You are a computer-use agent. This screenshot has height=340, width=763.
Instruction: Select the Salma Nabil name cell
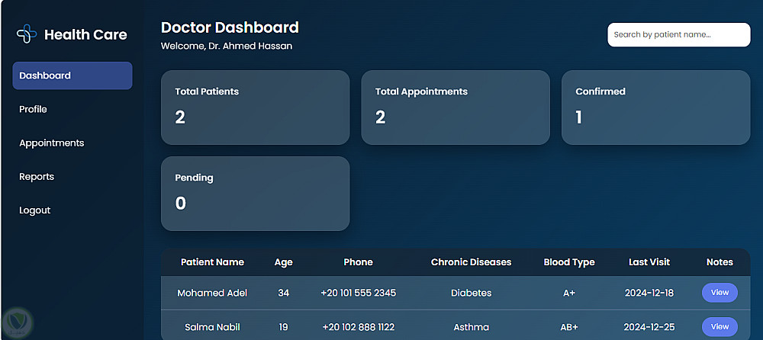[x=212, y=327]
